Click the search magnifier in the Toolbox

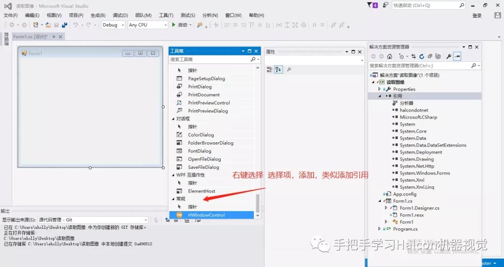(x=253, y=59)
